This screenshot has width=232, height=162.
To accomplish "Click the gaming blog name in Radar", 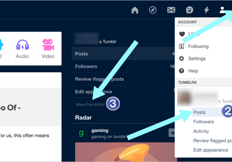I will pyautogui.click(x=100, y=130).
